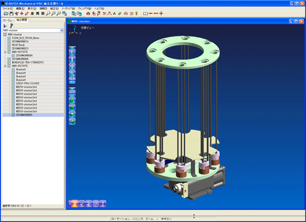Click the bottom green cube display mode icon
The width and height of the screenshot is (306, 222).
click(x=72, y=121)
